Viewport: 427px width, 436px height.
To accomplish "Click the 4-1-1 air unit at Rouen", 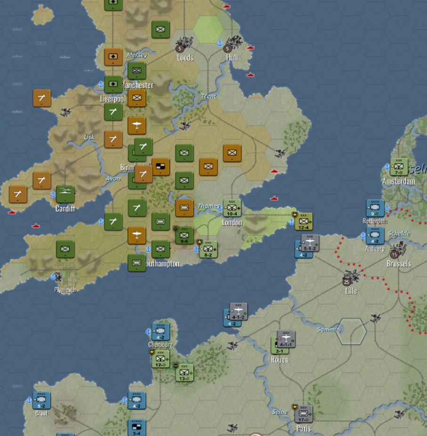I will pos(286,339).
